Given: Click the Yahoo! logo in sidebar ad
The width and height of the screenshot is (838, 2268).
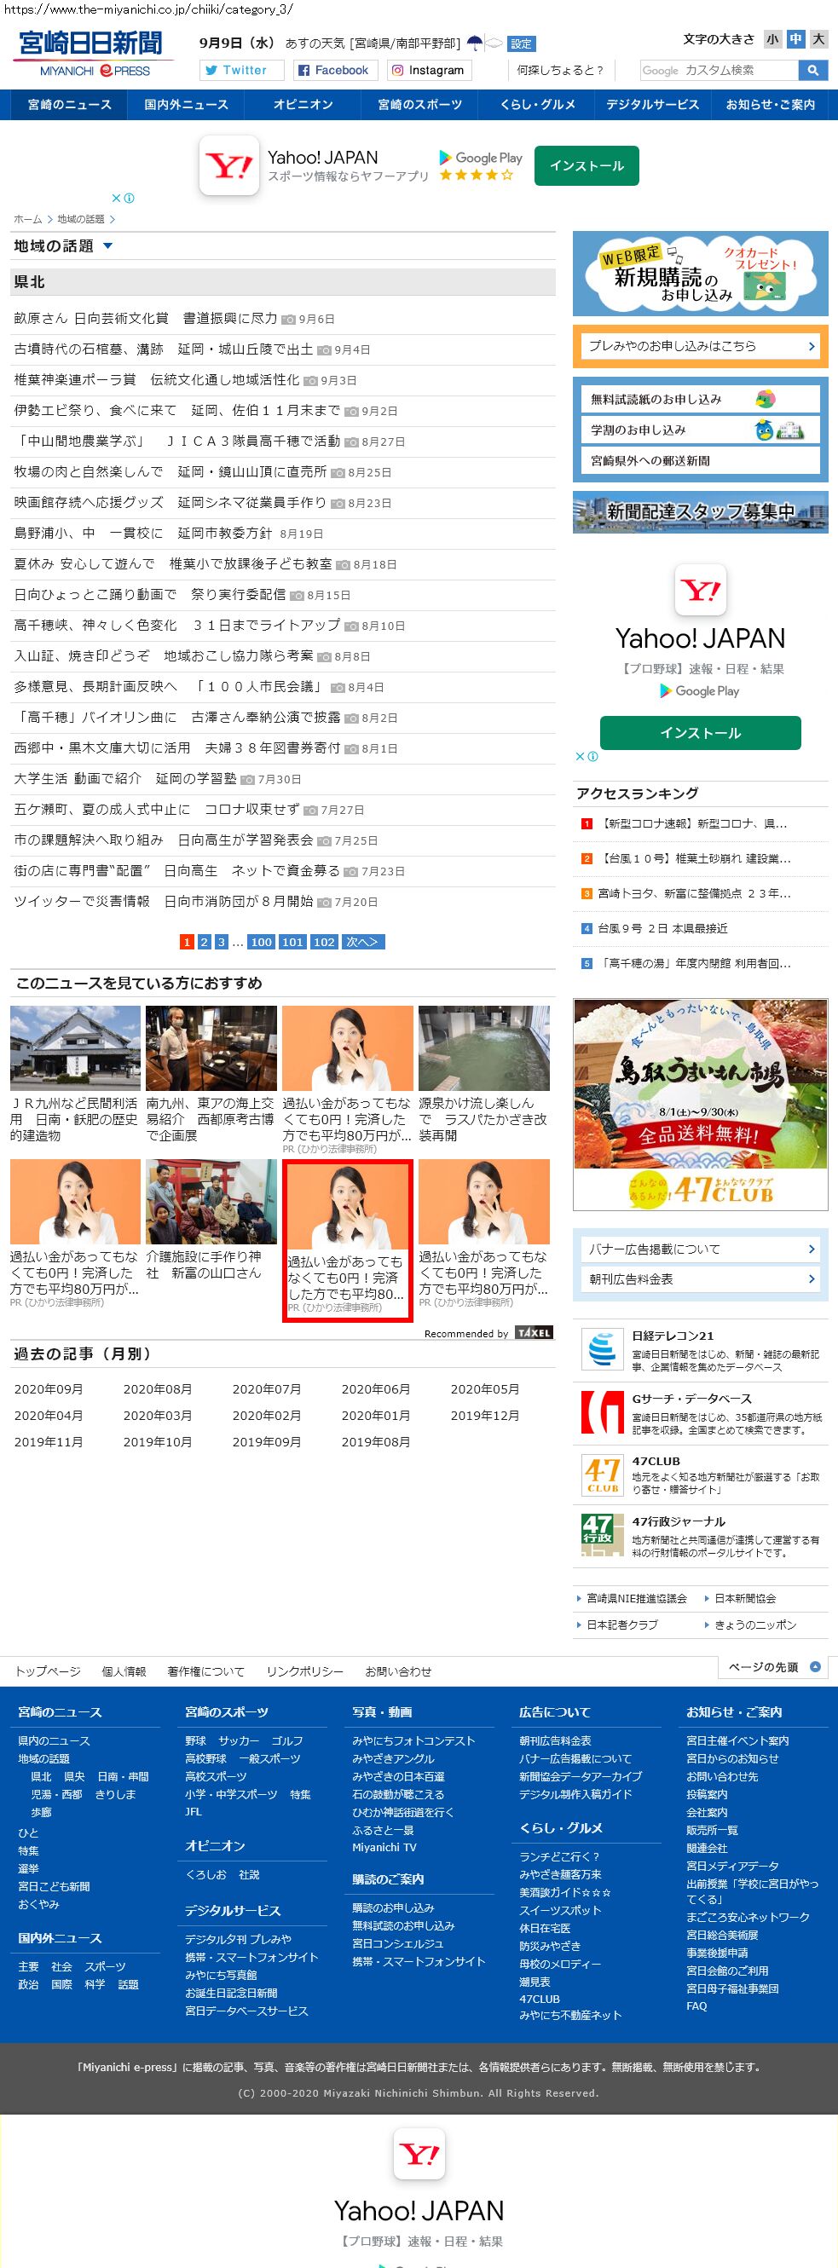Looking at the screenshot, I should (x=701, y=590).
